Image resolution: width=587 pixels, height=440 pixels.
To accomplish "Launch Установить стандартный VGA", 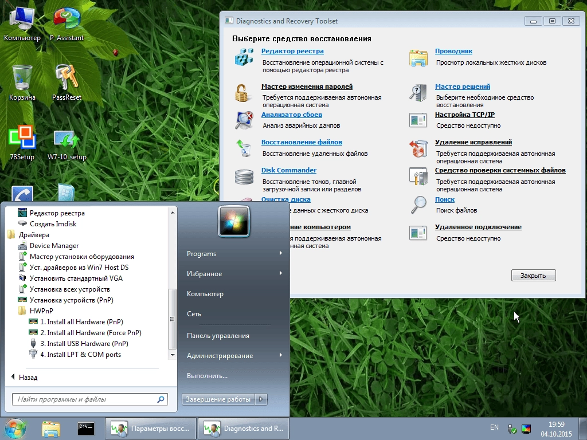I will tap(71, 278).
